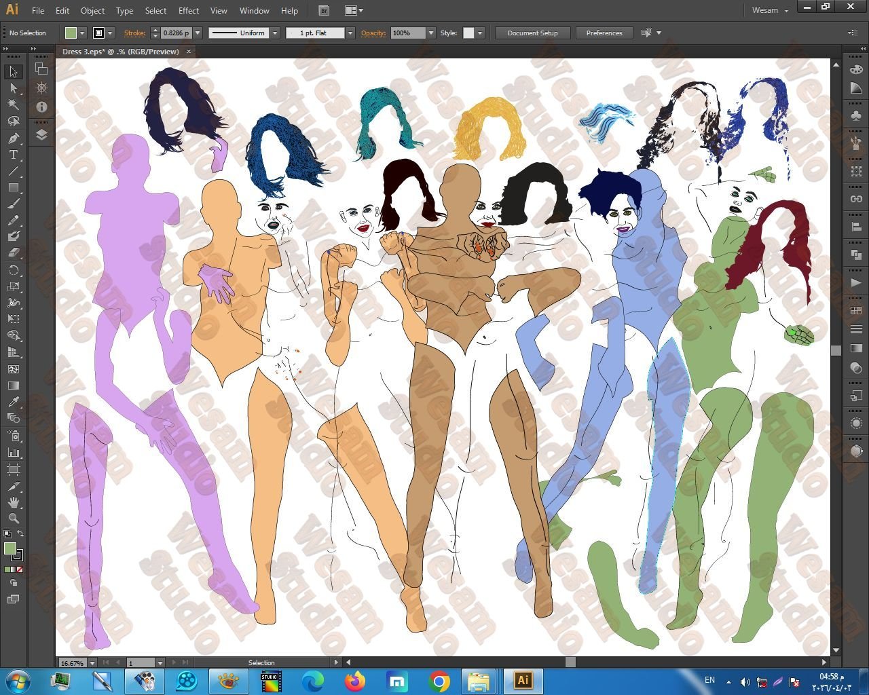Activate the Blob Brush tool
This screenshot has width=869, height=695.
coord(14,236)
